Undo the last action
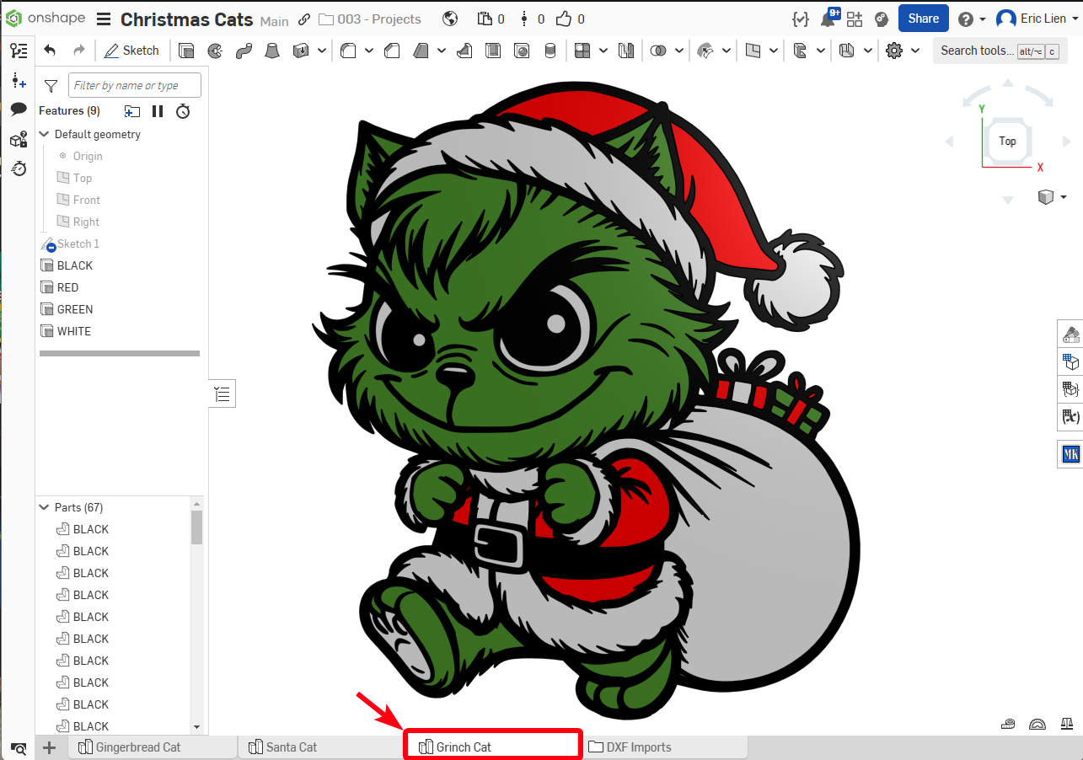The height and width of the screenshot is (760, 1083). [x=50, y=51]
